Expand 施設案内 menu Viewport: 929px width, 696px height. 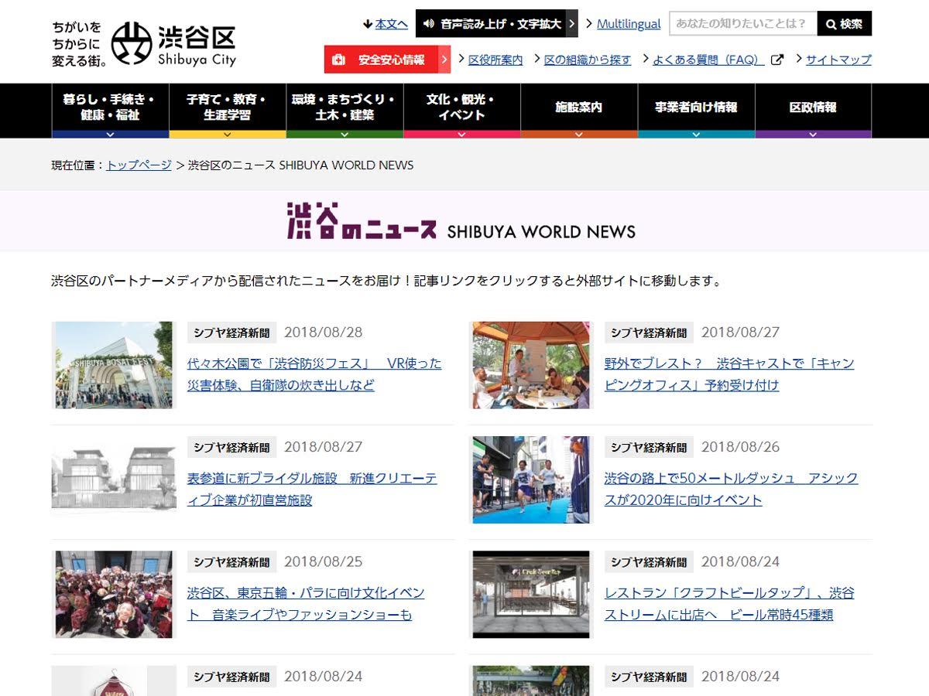click(x=579, y=111)
